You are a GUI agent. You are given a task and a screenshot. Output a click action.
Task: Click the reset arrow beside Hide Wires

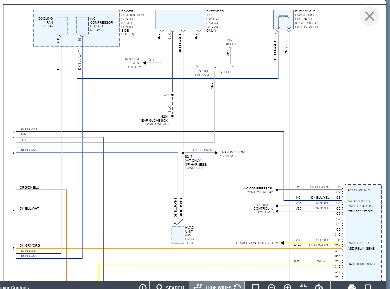(x=238, y=287)
